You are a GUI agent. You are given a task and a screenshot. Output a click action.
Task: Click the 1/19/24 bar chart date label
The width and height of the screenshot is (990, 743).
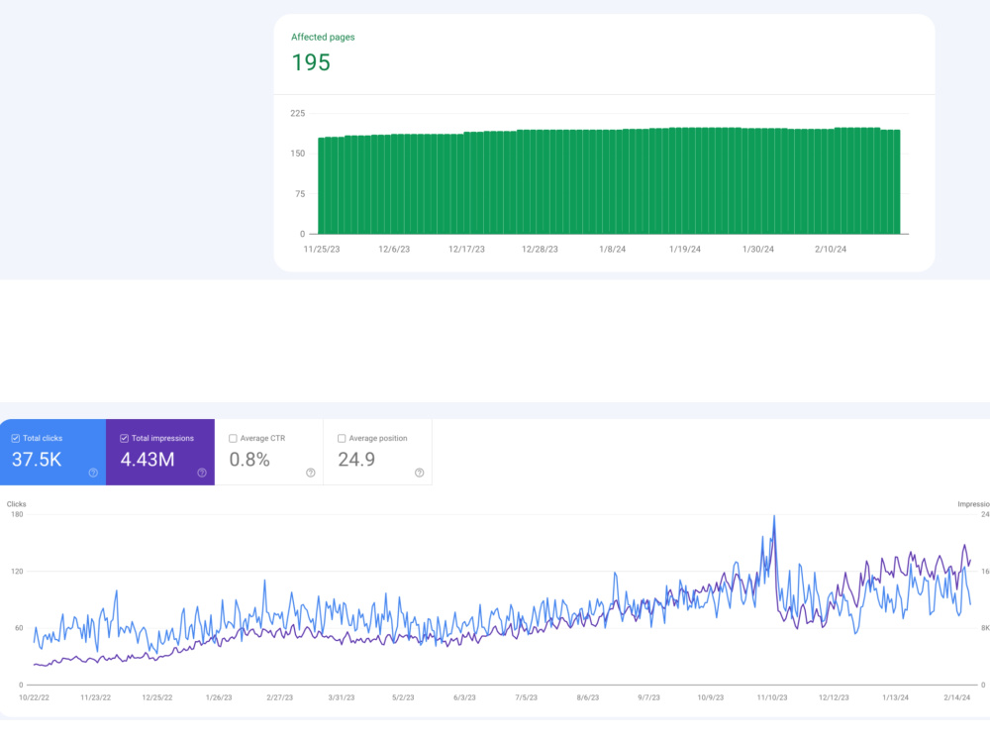click(685, 249)
